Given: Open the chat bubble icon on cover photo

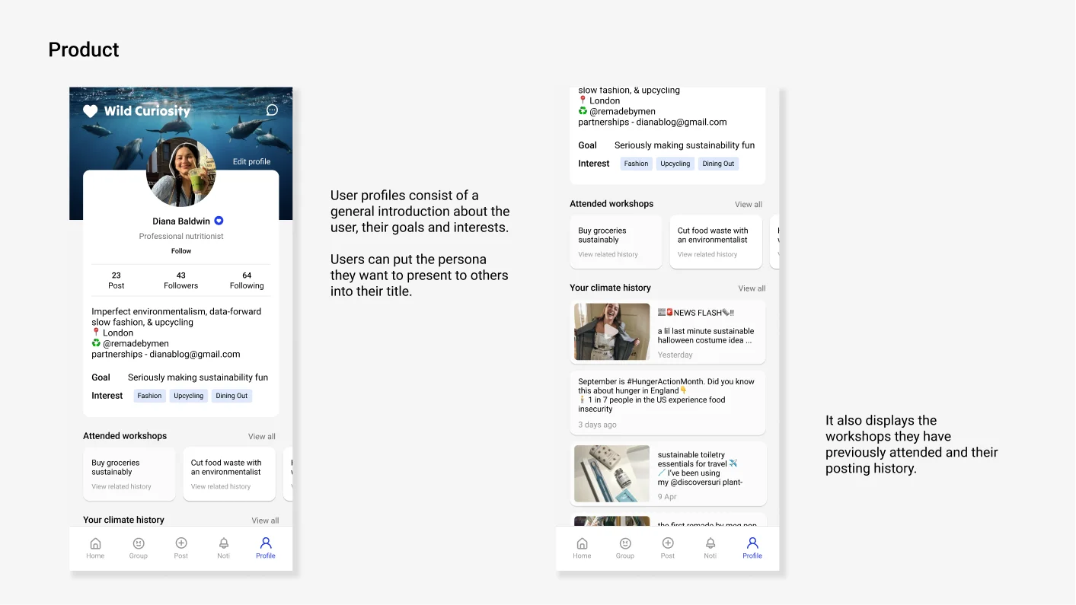Looking at the screenshot, I should (272, 110).
